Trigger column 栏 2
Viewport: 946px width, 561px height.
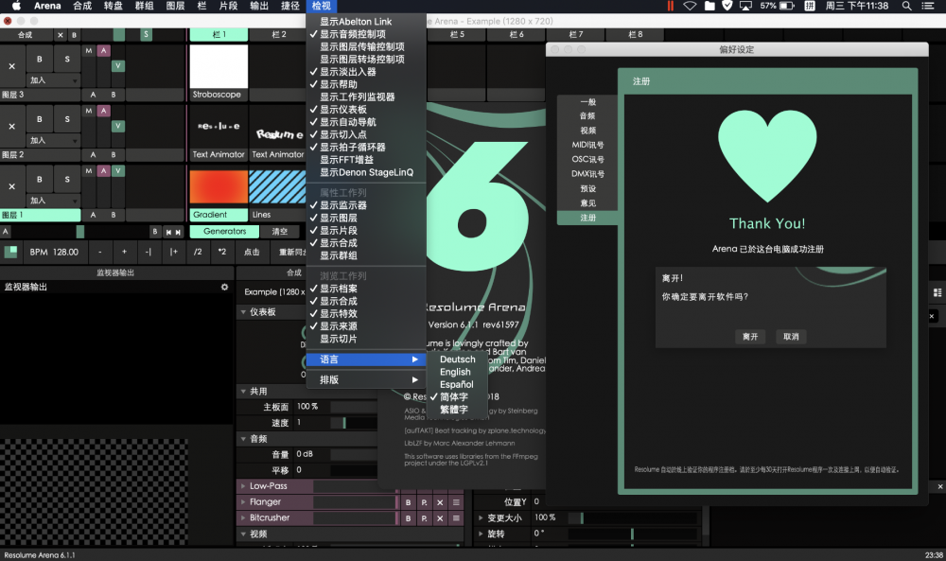(x=279, y=35)
